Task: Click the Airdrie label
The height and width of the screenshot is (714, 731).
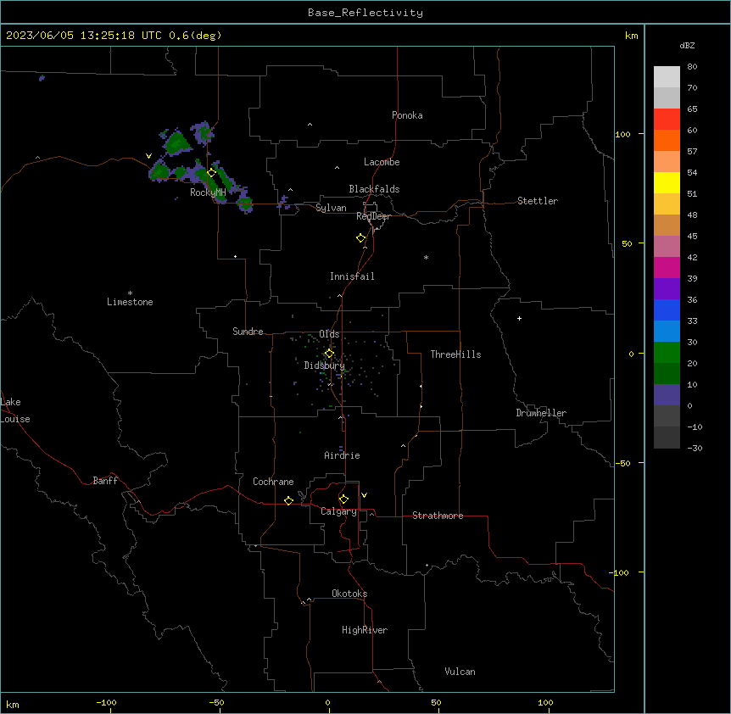Action: [343, 455]
